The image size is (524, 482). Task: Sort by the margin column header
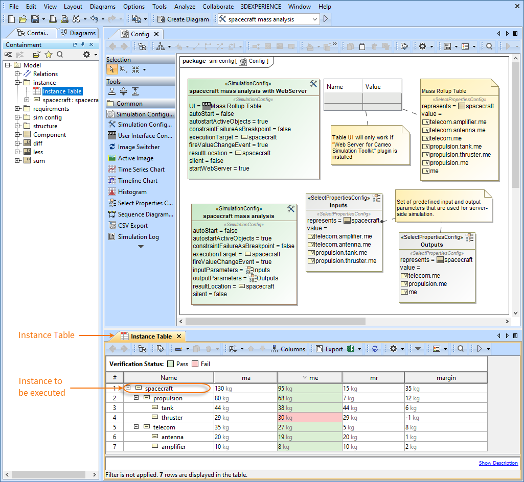(446, 378)
